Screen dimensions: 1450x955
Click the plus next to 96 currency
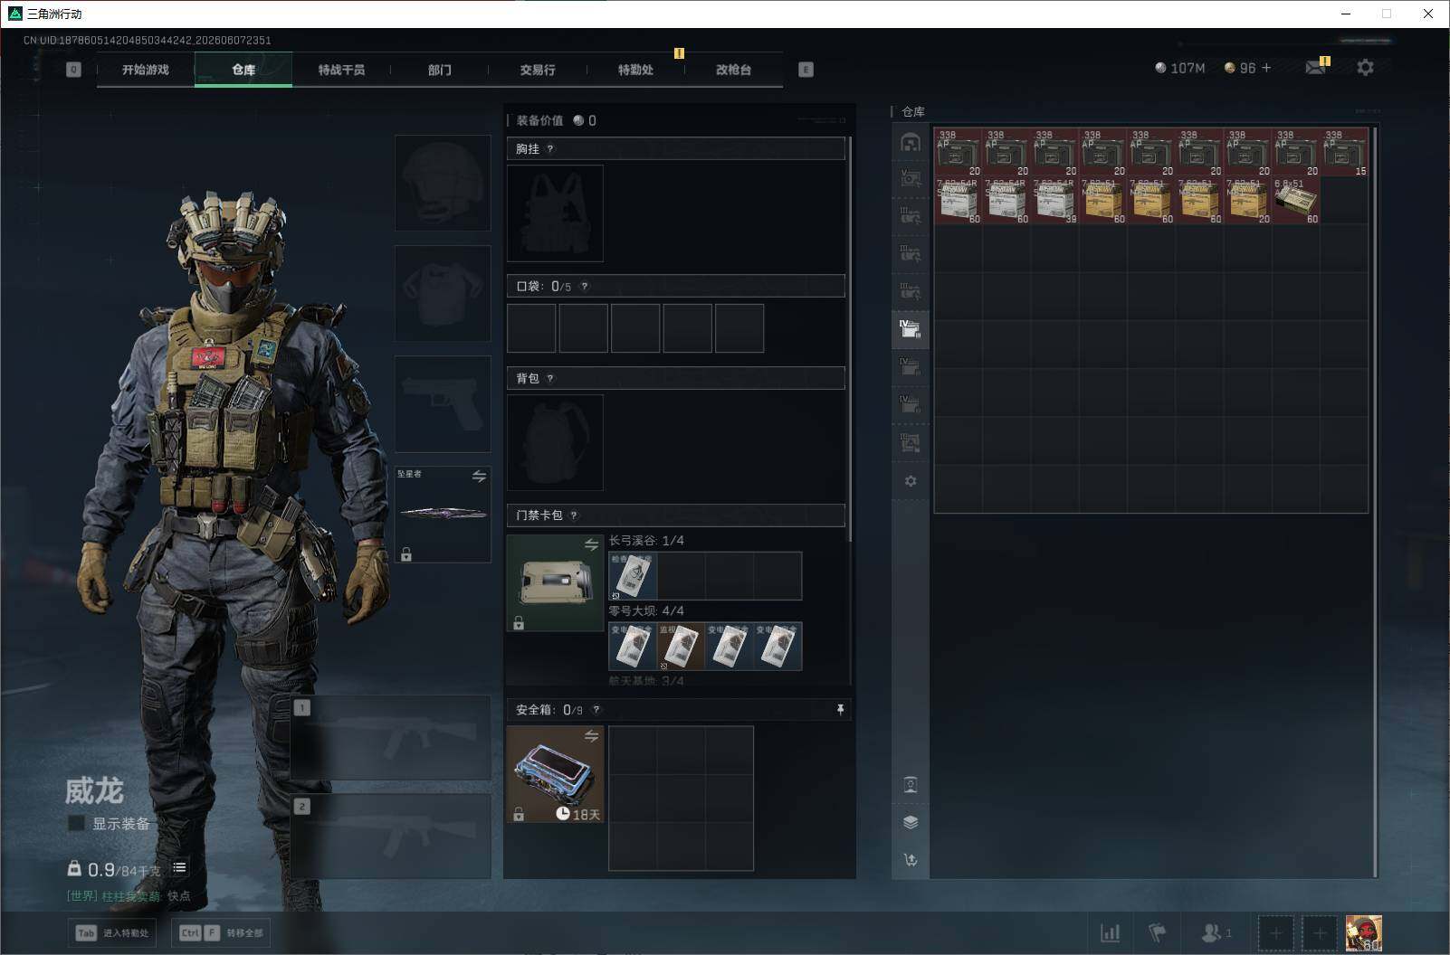click(x=1266, y=68)
